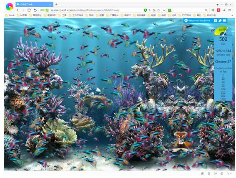Choose 1000 fish link
Viewport: 236px width, 178px height.
(x=223, y=99)
